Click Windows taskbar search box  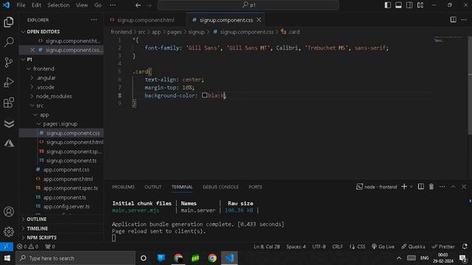(75, 258)
